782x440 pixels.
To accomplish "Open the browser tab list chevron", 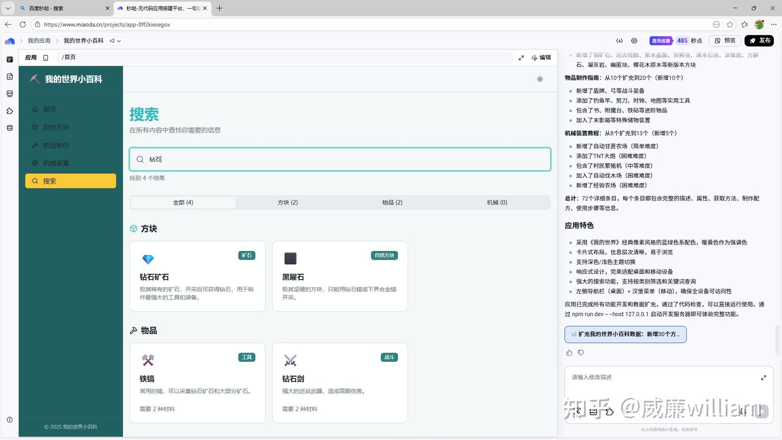I will [x=8, y=8].
